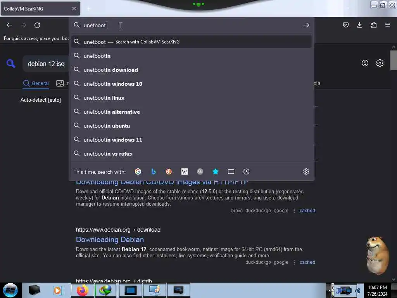Select suggestion 'unetbootin ubuntu'
Image resolution: width=397 pixels, height=298 pixels.
coord(192,125)
